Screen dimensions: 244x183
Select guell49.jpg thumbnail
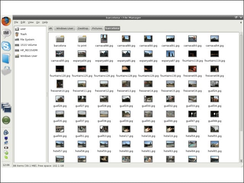pos(60,129)
